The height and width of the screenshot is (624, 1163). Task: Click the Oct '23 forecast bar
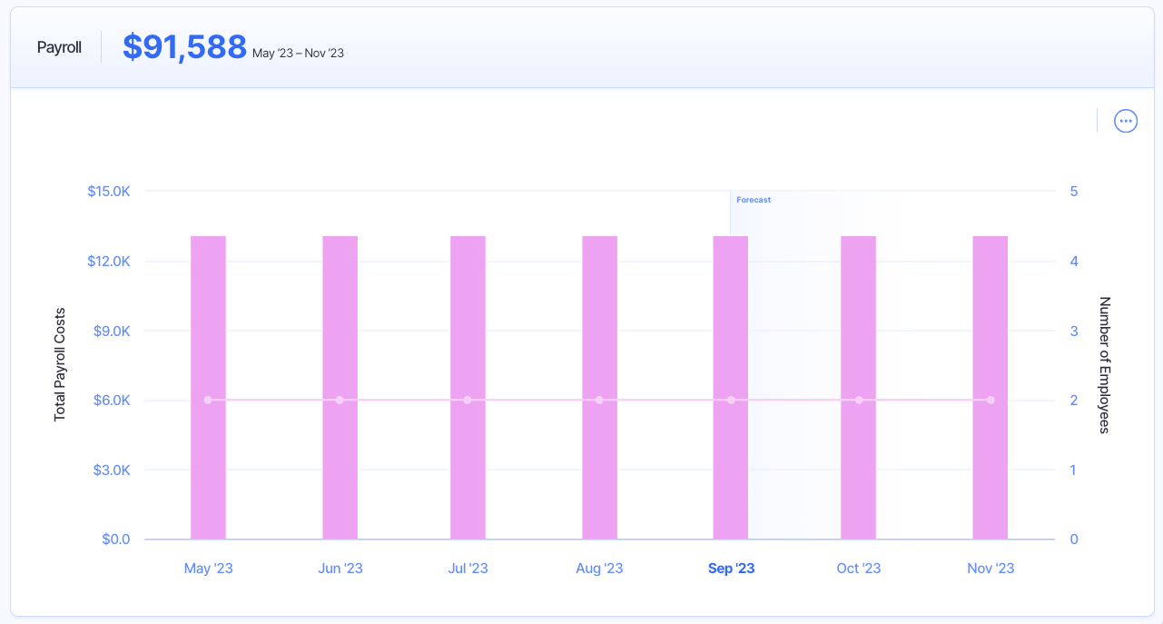tap(858, 318)
